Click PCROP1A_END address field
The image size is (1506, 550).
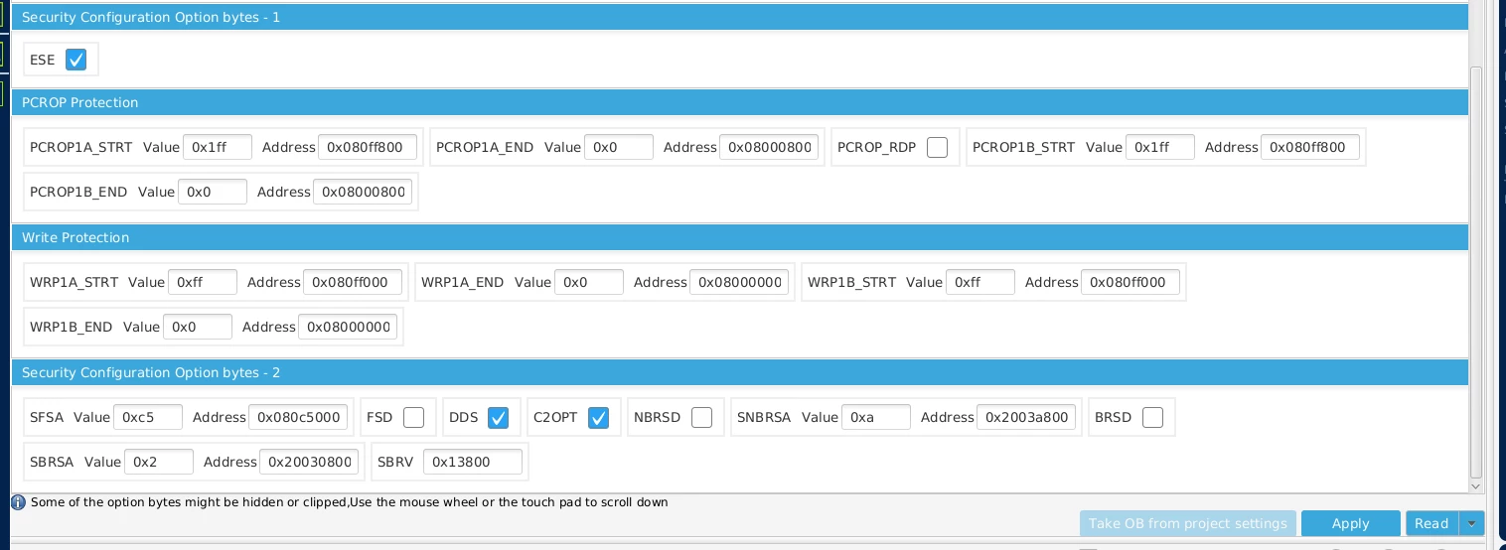click(x=769, y=147)
